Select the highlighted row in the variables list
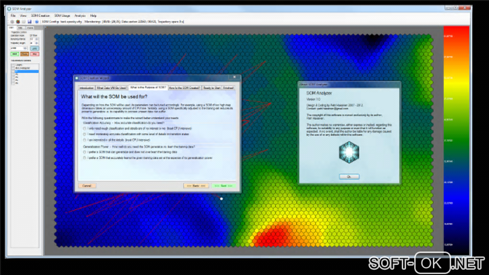Screen dimensions: 489x275 coord(26,71)
